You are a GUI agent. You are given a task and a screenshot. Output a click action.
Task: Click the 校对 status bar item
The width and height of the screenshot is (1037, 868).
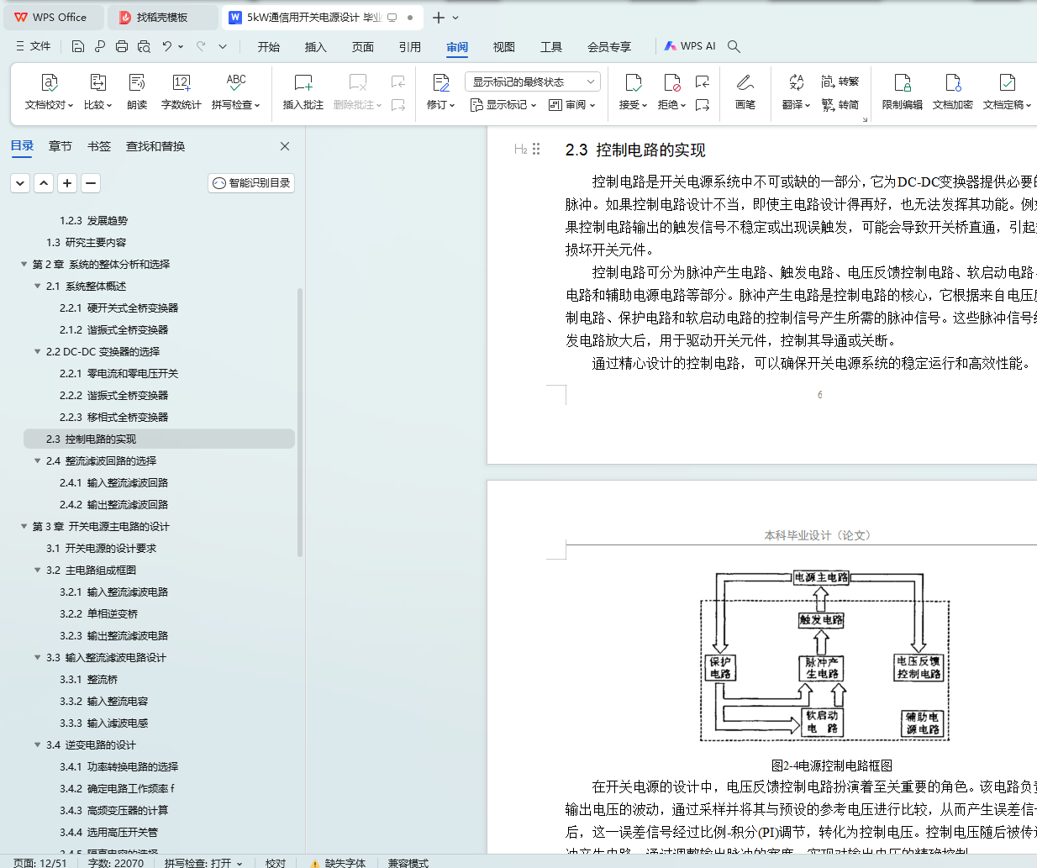[276, 862]
